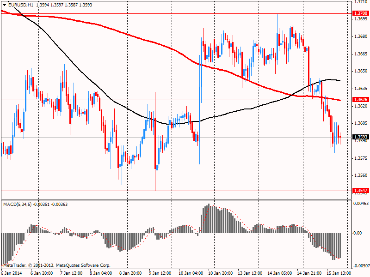Click the 1.3635 price axis label
Screen dimensions: 370x277
(x=361, y=89)
